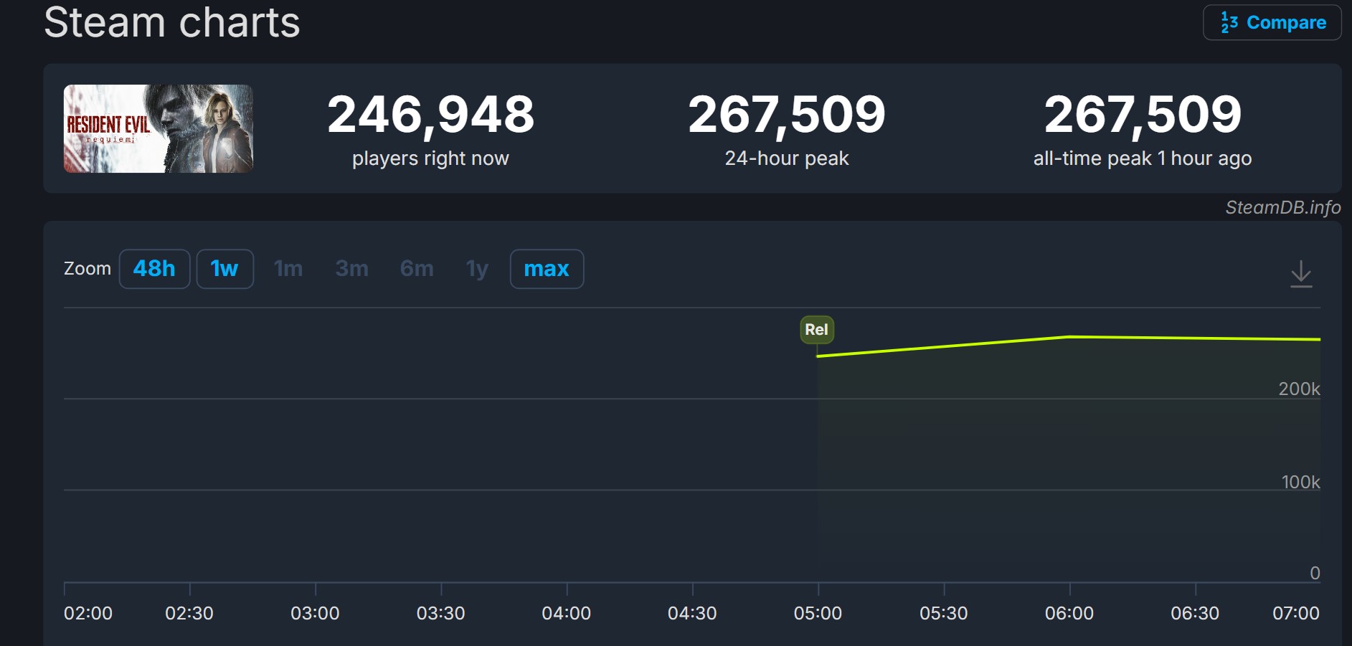Image resolution: width=1352 pixels, height=646 pixels.
Task: Click the 06:00 time axis label
Action: [x=1069, y=613]
